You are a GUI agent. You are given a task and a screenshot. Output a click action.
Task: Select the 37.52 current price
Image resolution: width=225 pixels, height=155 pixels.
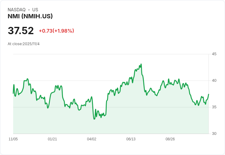[x=21, y=31]
